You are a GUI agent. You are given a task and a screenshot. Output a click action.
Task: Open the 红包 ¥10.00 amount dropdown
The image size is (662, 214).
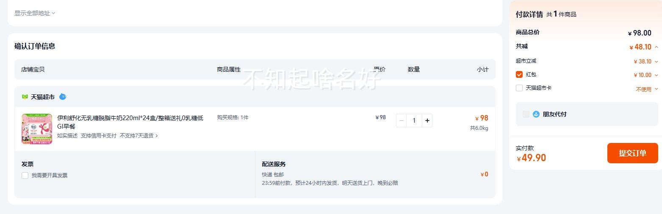pos(656,75)
